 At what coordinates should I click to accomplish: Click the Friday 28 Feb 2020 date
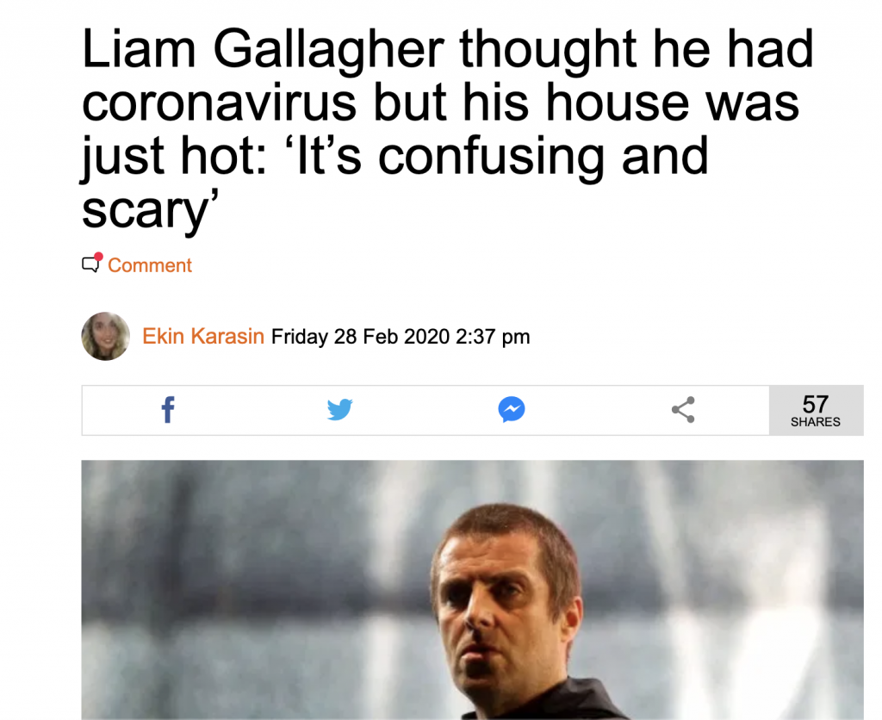point(361,337)
